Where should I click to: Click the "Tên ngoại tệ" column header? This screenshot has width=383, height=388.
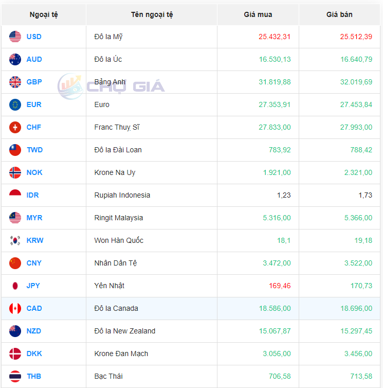[x=152, y=14]
